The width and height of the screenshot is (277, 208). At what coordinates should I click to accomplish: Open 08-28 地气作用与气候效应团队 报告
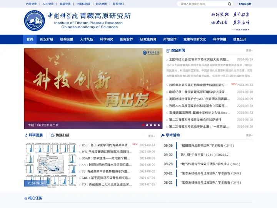tap(210, 164)
